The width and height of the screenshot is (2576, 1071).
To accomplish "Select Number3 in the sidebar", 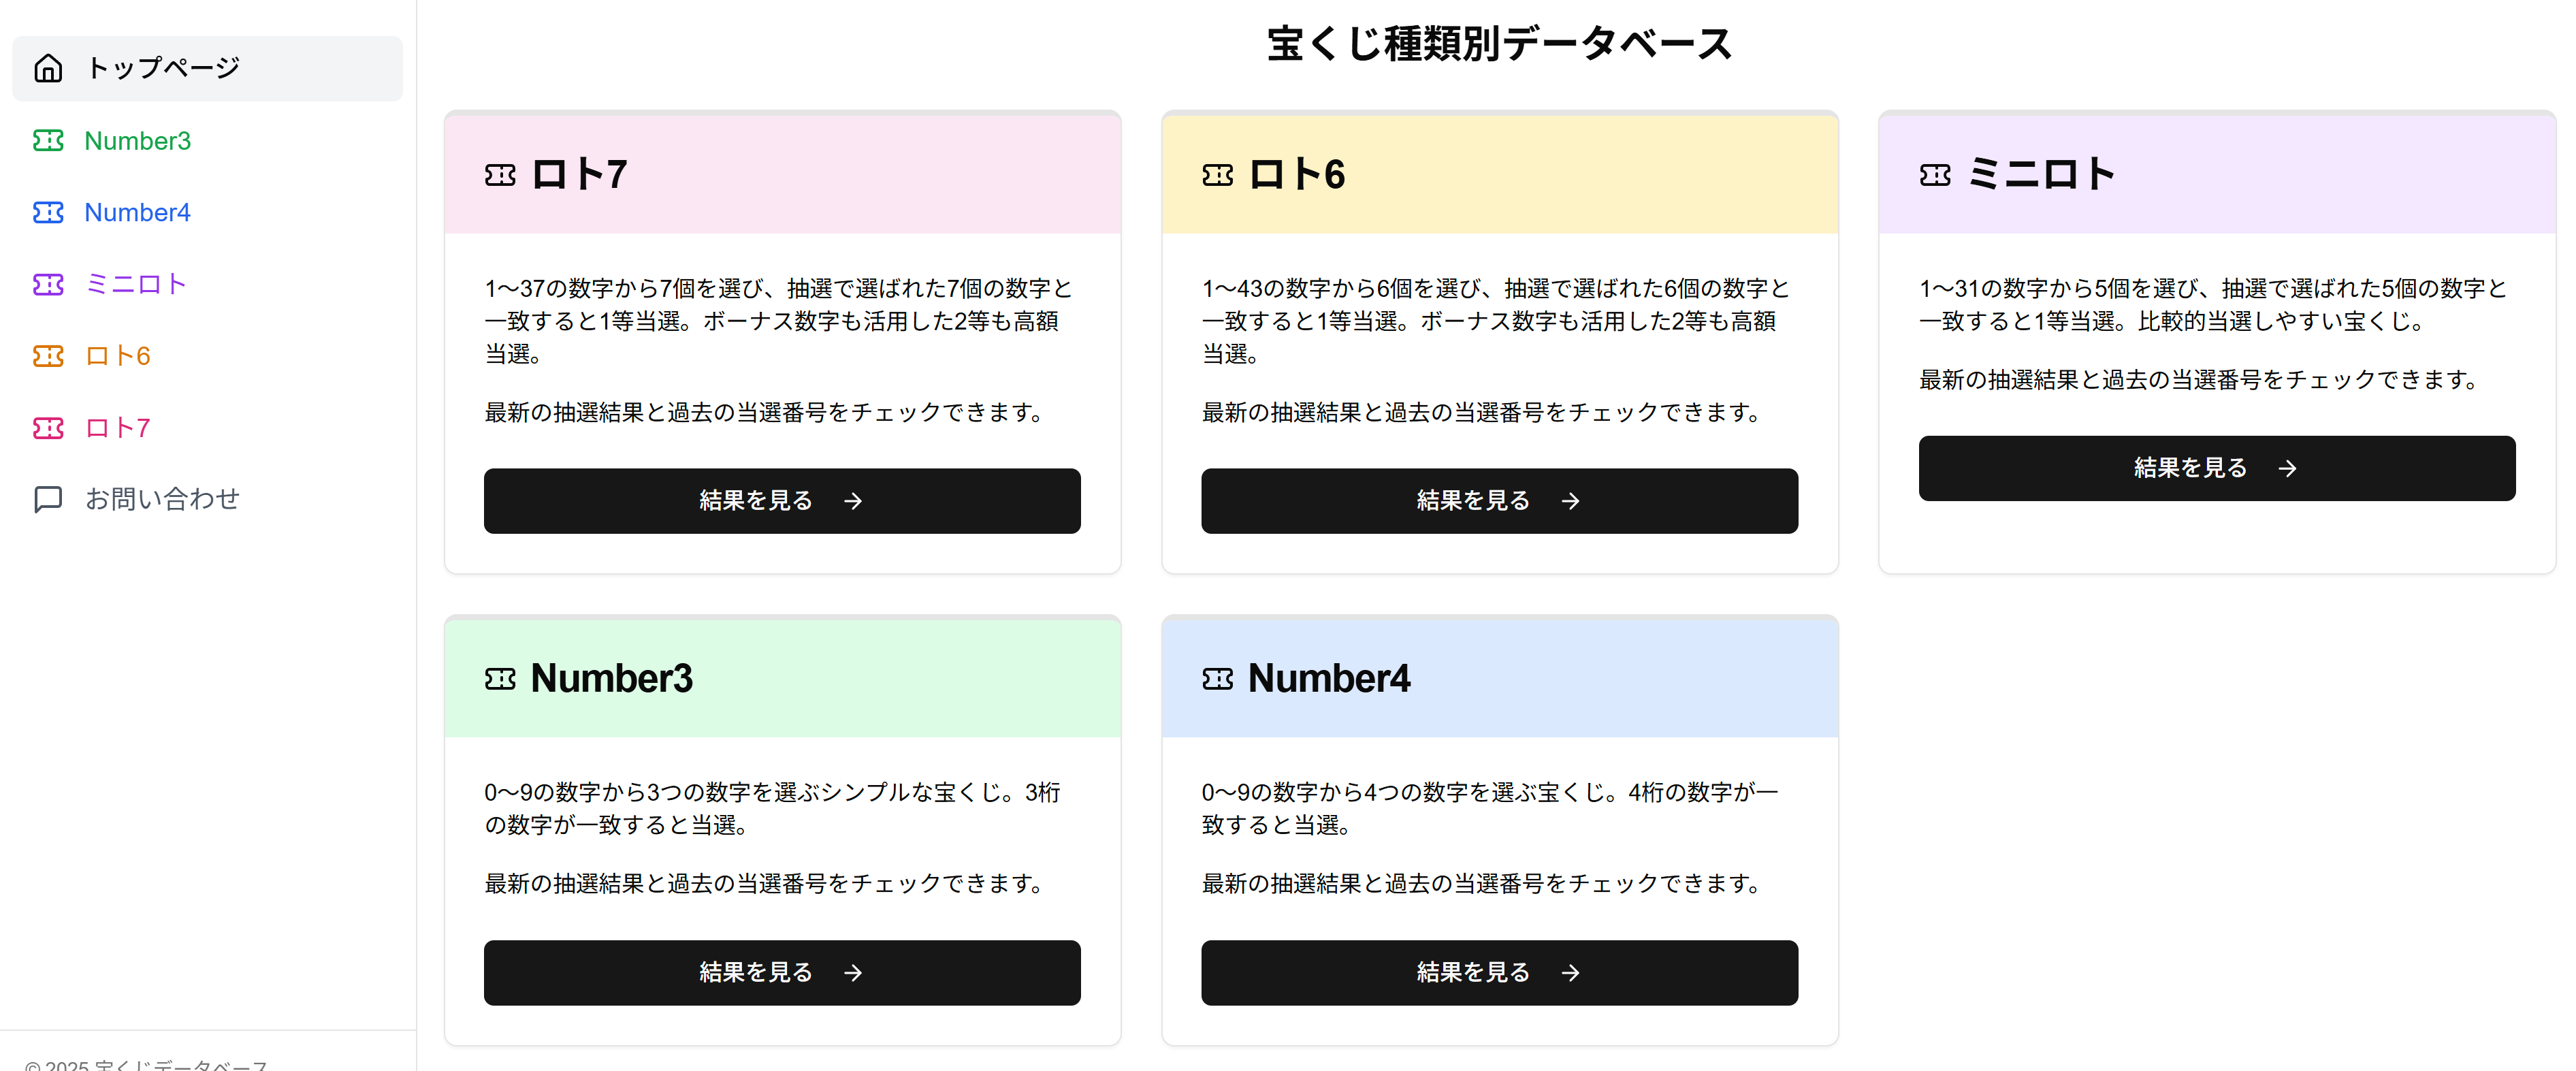I will click(x=137, y=140).
